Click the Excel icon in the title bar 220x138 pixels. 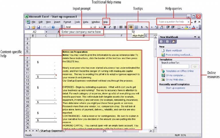[x=26, y=16]
